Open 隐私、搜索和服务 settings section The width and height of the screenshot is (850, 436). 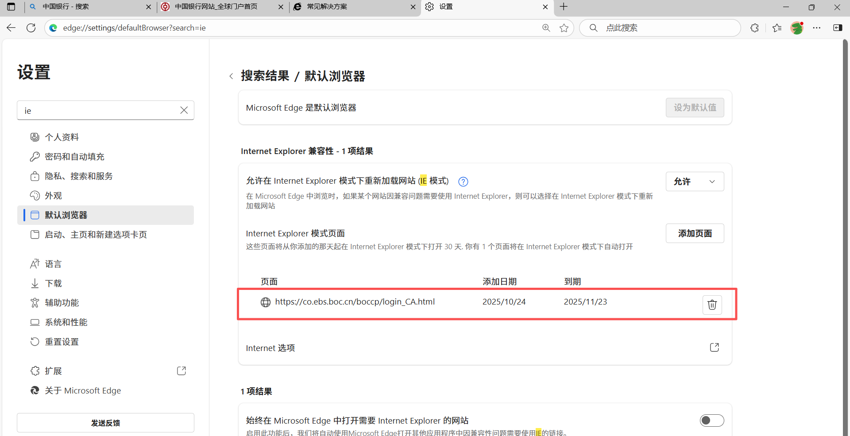click(105, 176)
